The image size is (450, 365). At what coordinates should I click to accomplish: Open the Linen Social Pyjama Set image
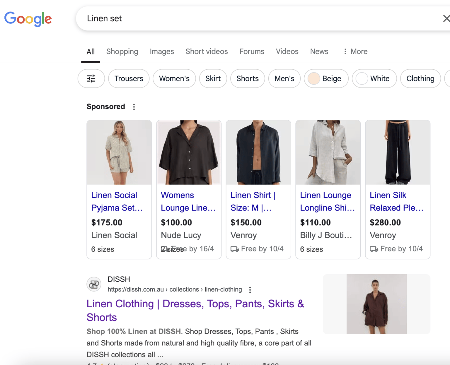point(119,152)
